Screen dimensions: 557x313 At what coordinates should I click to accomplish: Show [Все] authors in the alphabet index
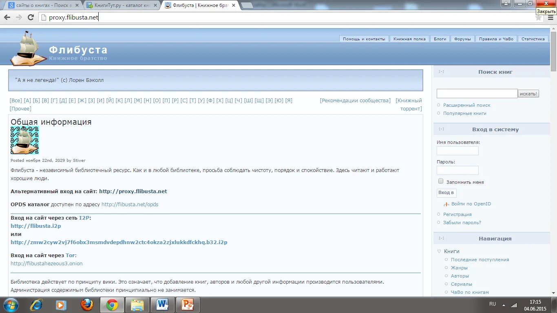pos(16,101)
